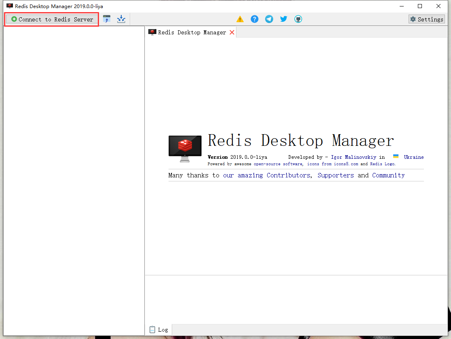Open help via the blue question mark icon
This screenshot has height=339, width=451.
tap(255, 19)
